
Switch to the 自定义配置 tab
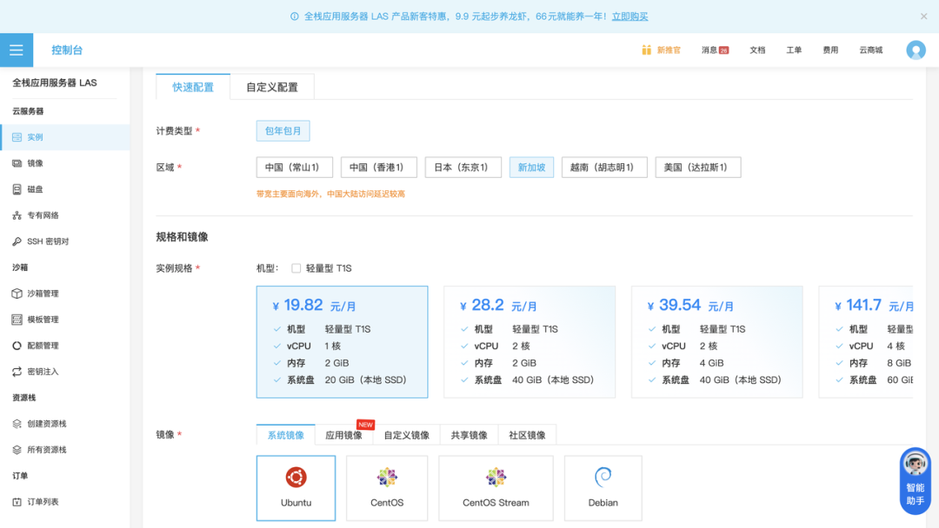coord(272,88)
